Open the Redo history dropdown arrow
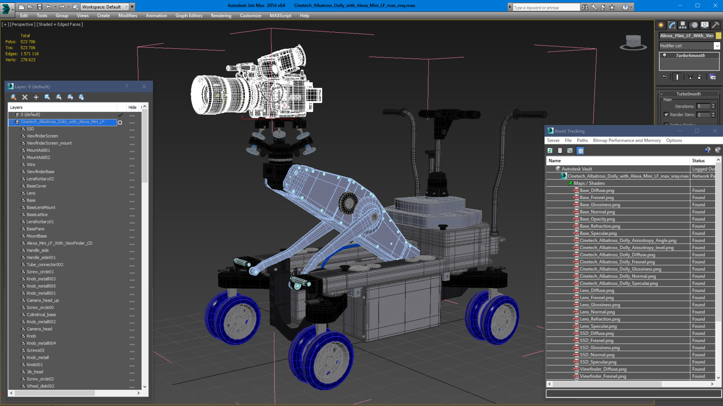 (69, 7)
